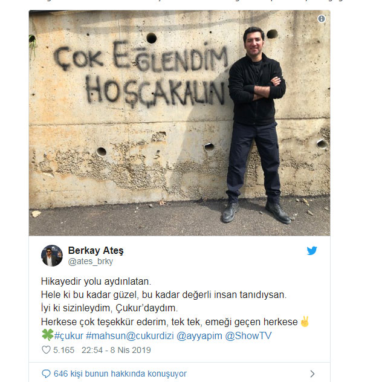Viewport: 382px width, 382px height.
Task: Click the Berkay Ateş display name
Action: 95,250
